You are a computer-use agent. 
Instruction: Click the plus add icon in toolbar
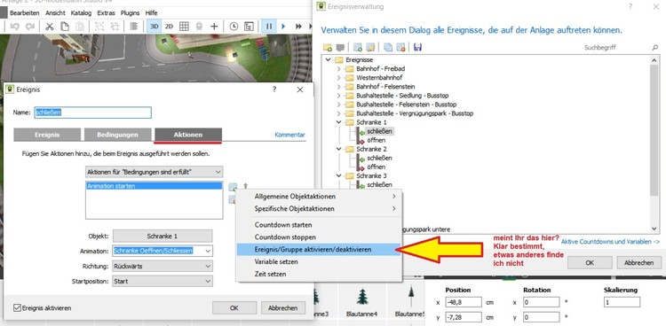pos(214,27)
